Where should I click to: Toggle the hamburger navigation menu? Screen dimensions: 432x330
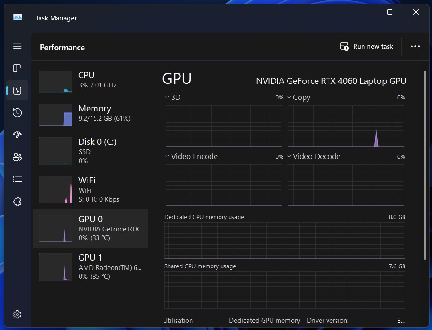coord(17,46)
